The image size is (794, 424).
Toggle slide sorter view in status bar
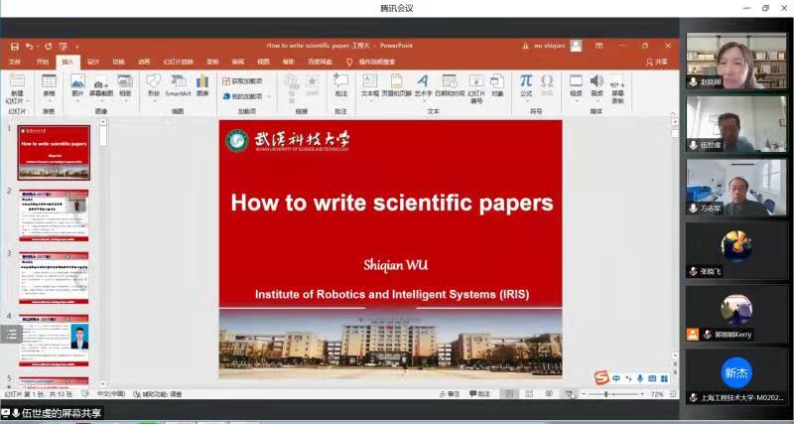click(529, 394)
